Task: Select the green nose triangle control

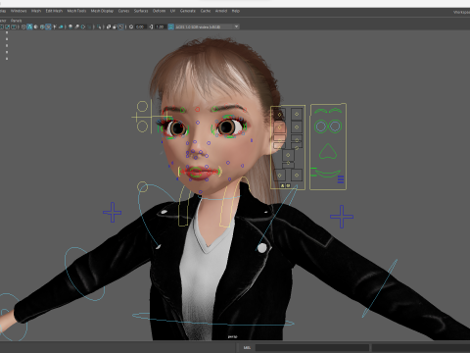Action: click(328, 151)
